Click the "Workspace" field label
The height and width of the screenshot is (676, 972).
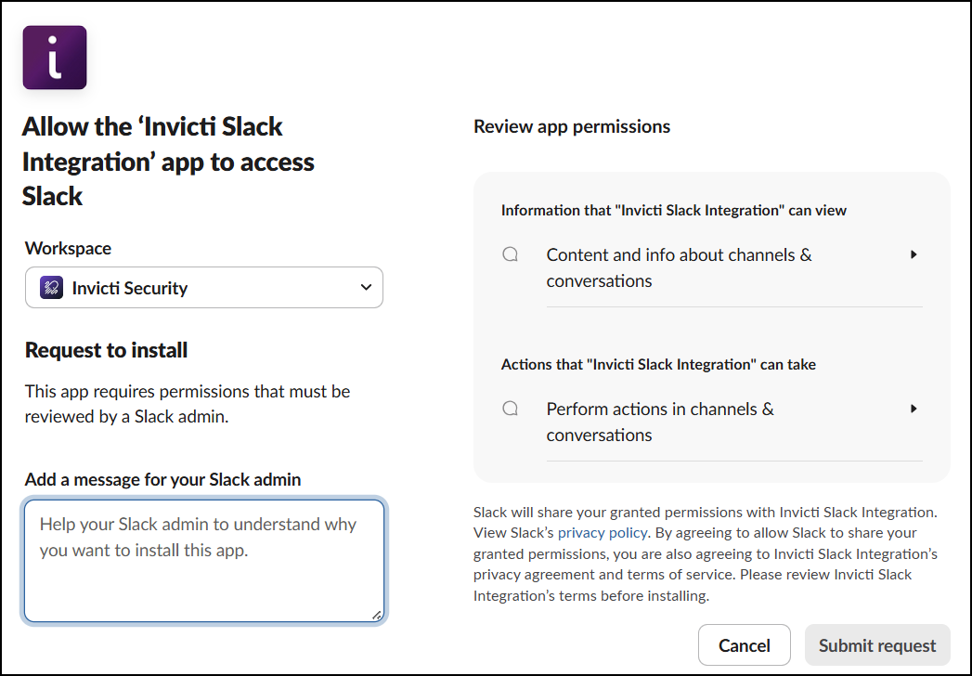(x=68, y=248)
